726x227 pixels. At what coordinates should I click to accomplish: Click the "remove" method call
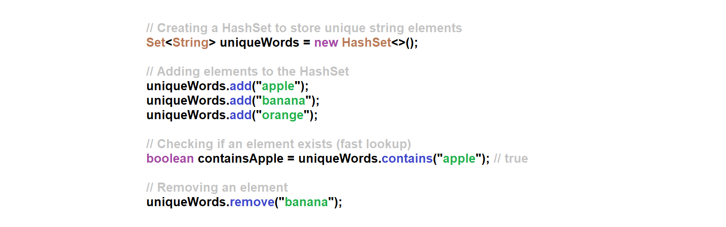[252, 202]
